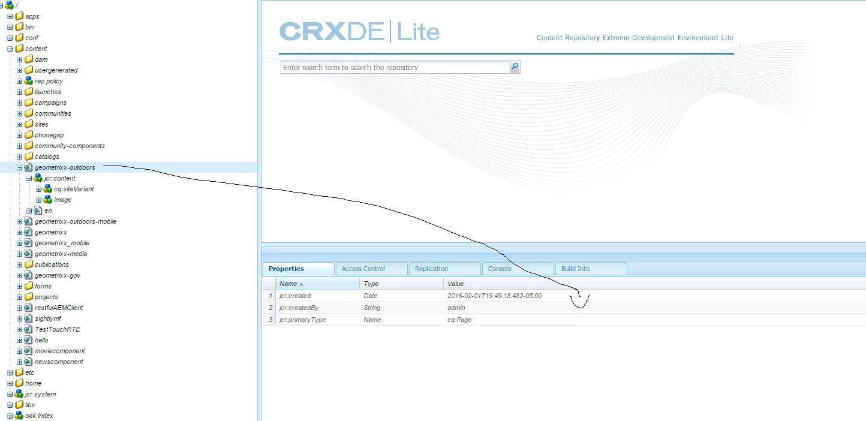
Task: Click the search magnifier icon
Action: pos(515,67)
